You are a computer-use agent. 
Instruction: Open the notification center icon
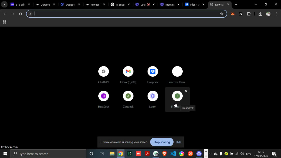click(274, 154)
